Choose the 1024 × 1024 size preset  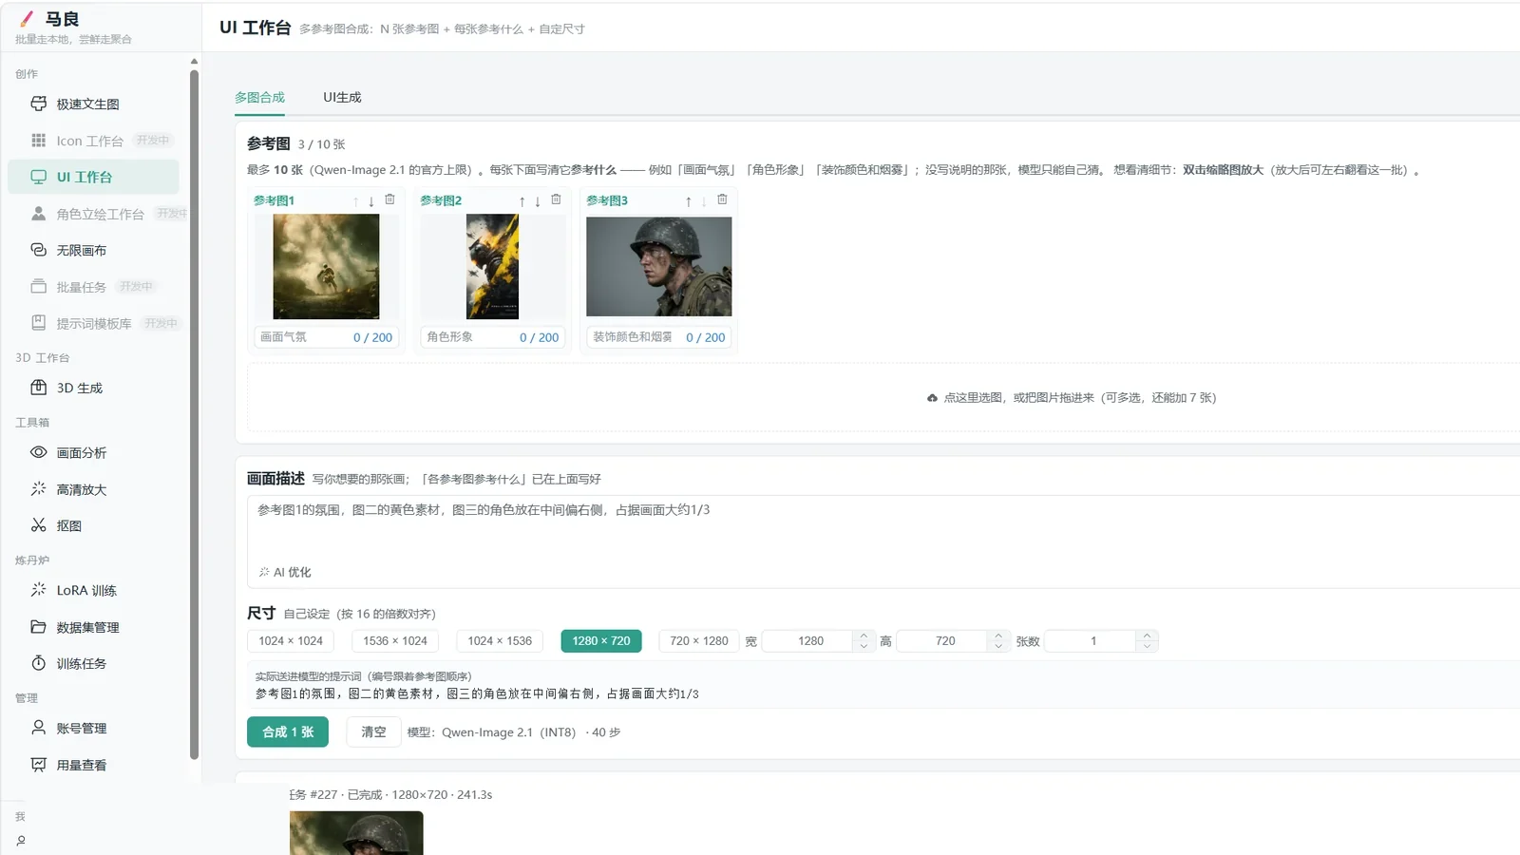tap(291, 641)
